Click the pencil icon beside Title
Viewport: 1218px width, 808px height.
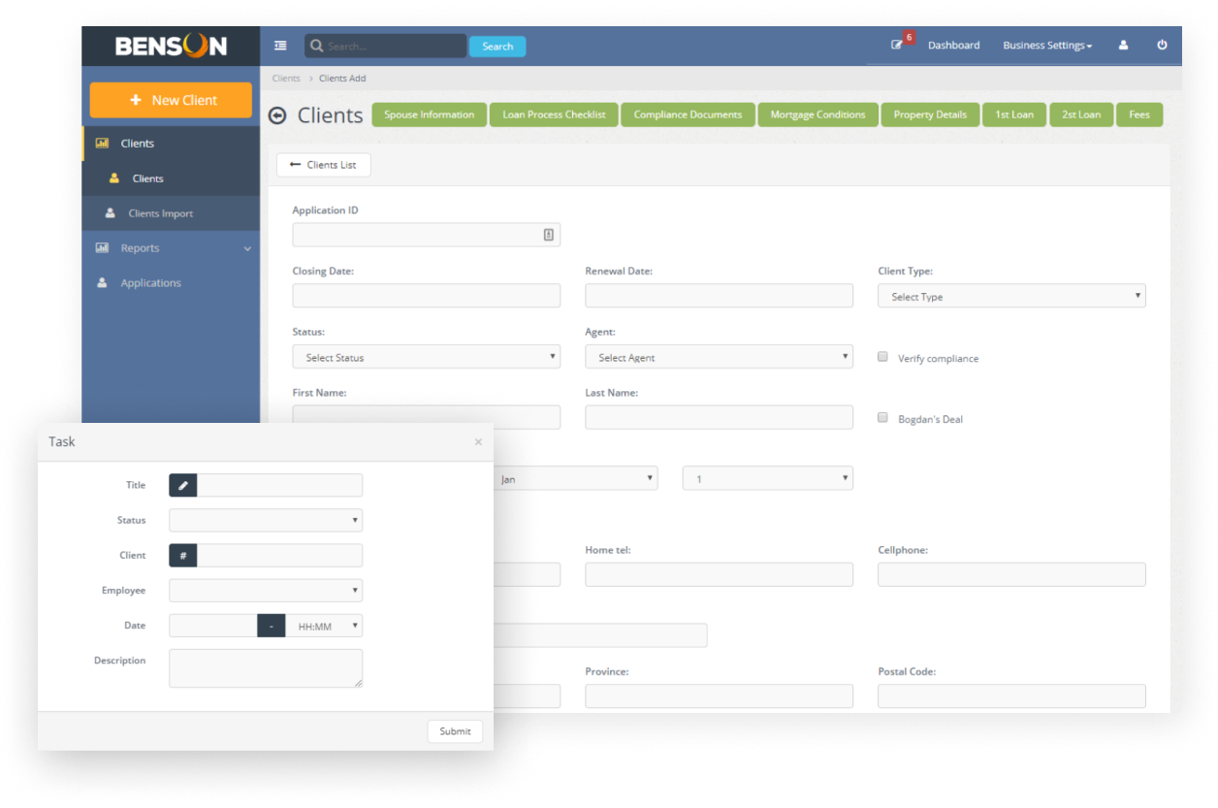(183, 485)
